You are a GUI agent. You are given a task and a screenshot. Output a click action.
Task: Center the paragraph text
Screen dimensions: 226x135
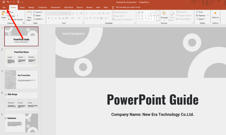click(90, 18)
